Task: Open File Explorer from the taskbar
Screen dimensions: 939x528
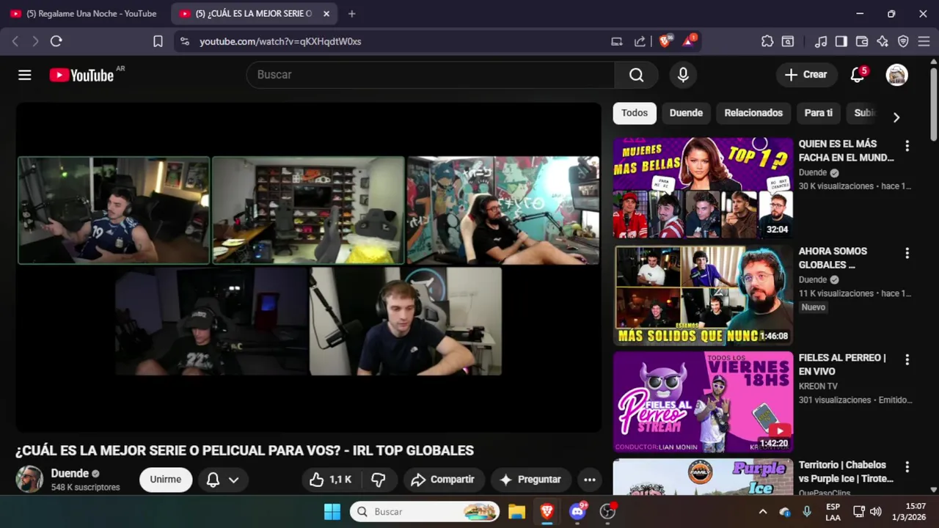Action: click(516, 511)
